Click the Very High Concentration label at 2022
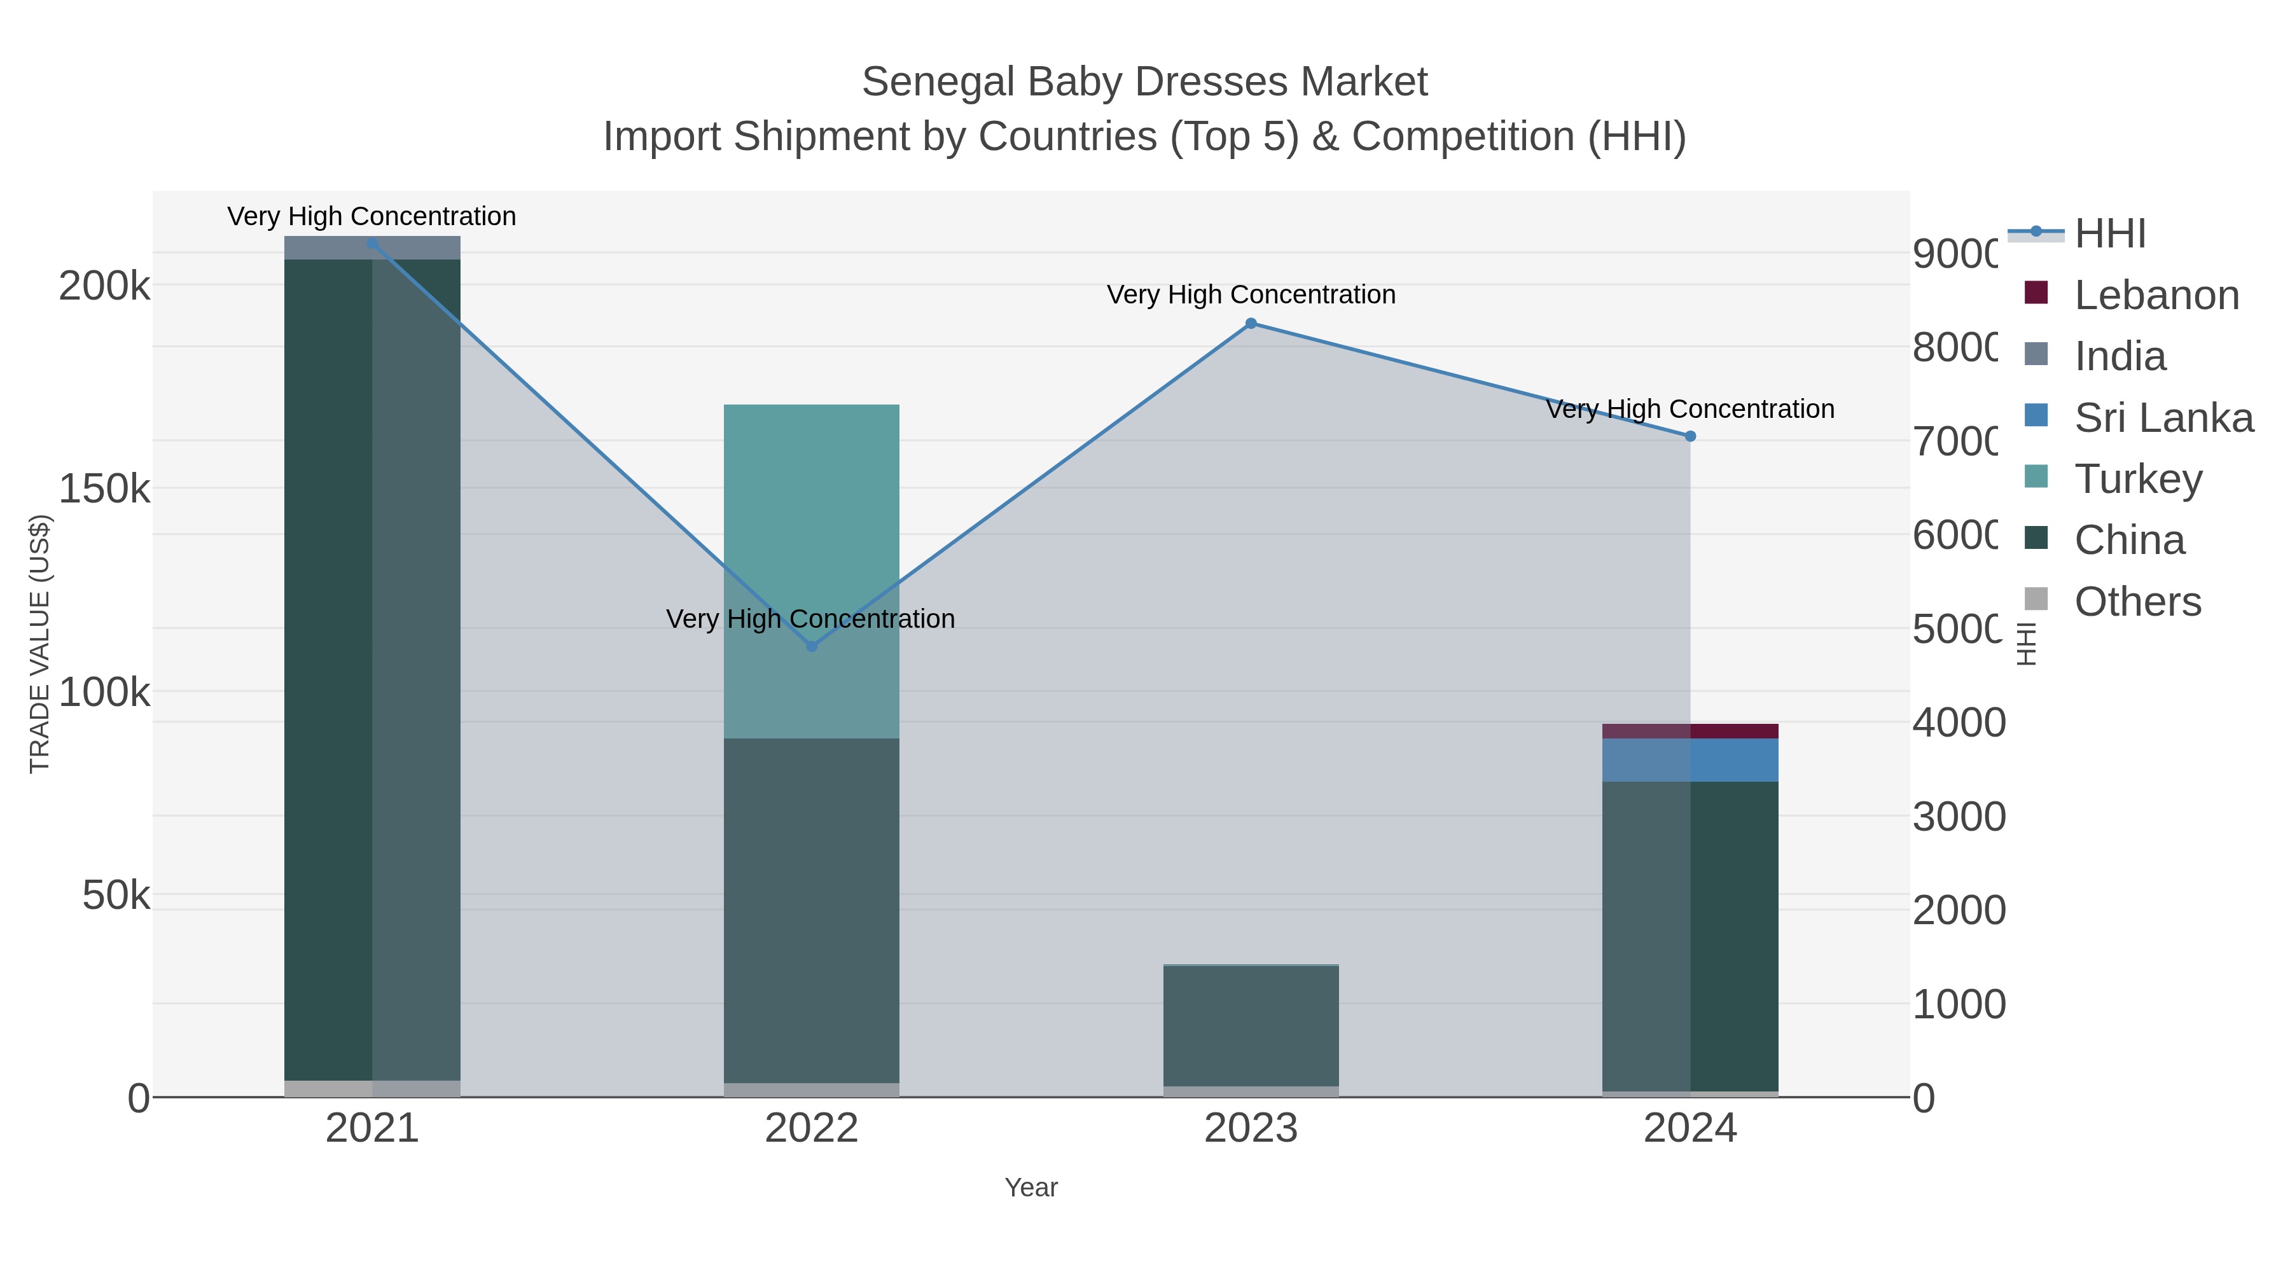 pos(811,619)
